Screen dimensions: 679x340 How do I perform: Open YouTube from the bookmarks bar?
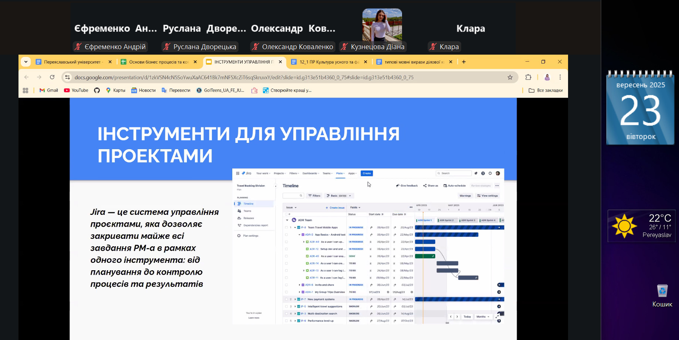(76, 90)
